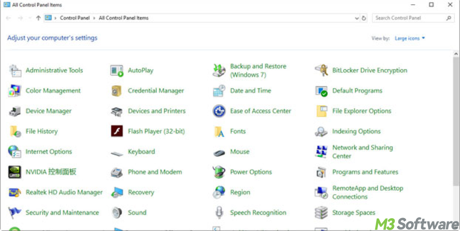Go forward with the Forward arrow

click(x=20, y=18)
